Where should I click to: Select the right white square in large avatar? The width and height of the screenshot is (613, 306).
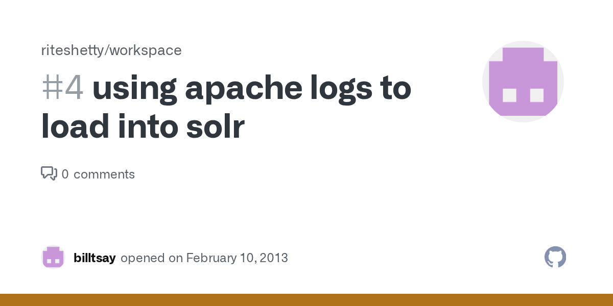[537, 95]
